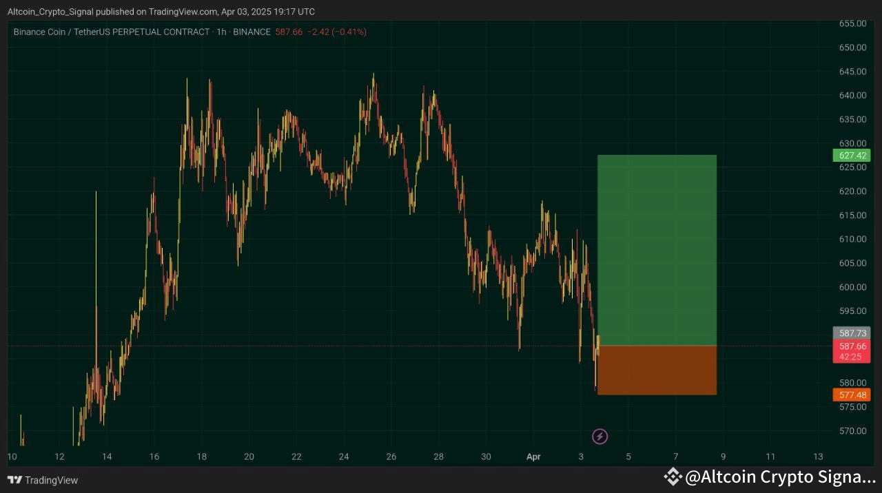Click the 26 date label on time axis
Image resolution: width=882 pixels, height=493 pixels.
391,457
